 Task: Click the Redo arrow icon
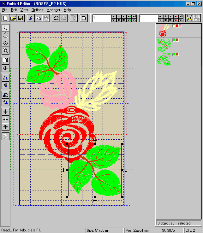coord(63,18)
